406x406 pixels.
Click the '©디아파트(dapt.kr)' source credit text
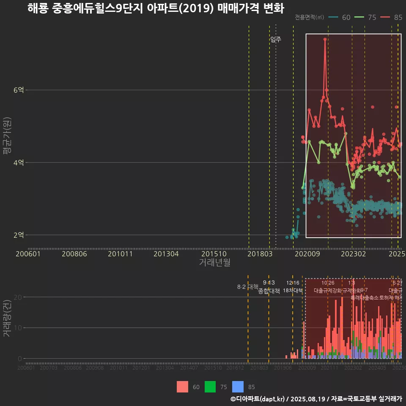pos(258,399)
